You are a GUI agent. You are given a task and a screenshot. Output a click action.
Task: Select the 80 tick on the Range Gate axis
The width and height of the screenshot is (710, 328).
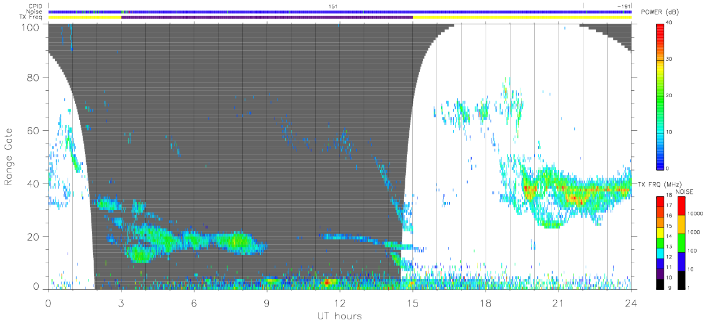tap(35, 78)
